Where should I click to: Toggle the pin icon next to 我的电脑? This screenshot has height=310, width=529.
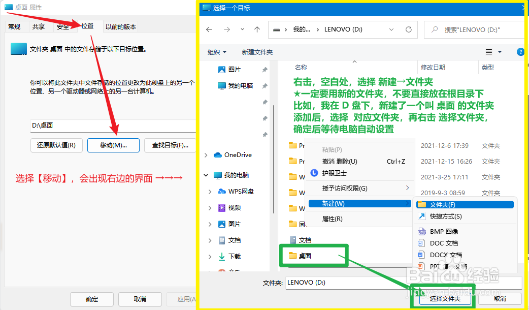[x=263, y=85]
